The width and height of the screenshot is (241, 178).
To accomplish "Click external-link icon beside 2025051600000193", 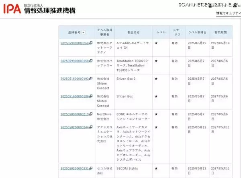I will coord(91,79).
